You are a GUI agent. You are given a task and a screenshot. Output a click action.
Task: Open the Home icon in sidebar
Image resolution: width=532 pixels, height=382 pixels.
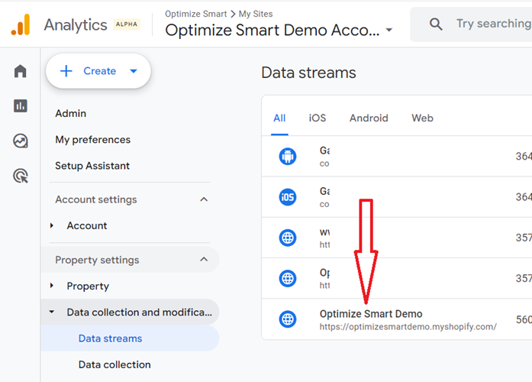point(21,71)
